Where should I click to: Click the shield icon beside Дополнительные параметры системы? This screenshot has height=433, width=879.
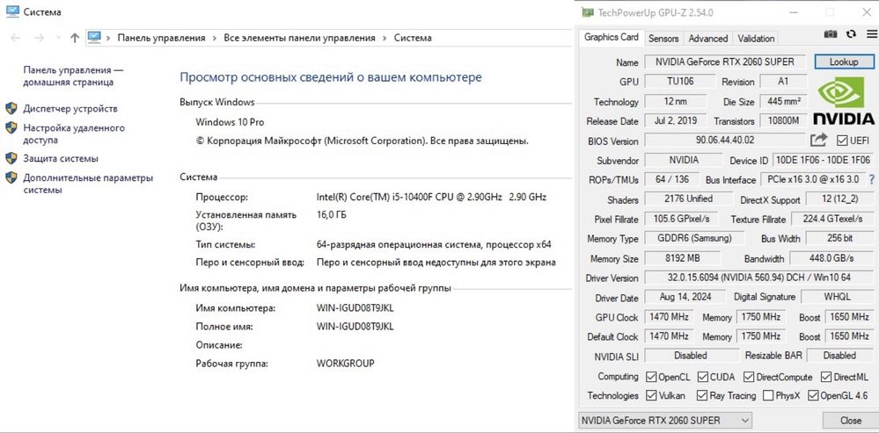[11, 178]
